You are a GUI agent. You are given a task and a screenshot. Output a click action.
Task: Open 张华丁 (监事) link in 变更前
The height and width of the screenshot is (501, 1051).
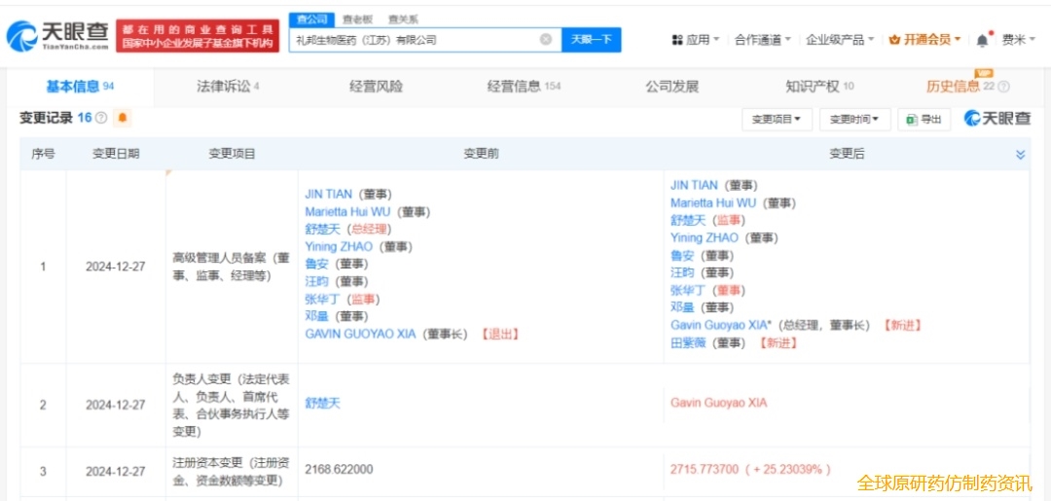click(x=322, y=299)
